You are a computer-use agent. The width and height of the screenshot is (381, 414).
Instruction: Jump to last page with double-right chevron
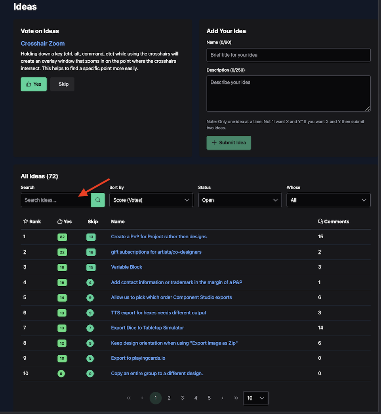[236, 398]
